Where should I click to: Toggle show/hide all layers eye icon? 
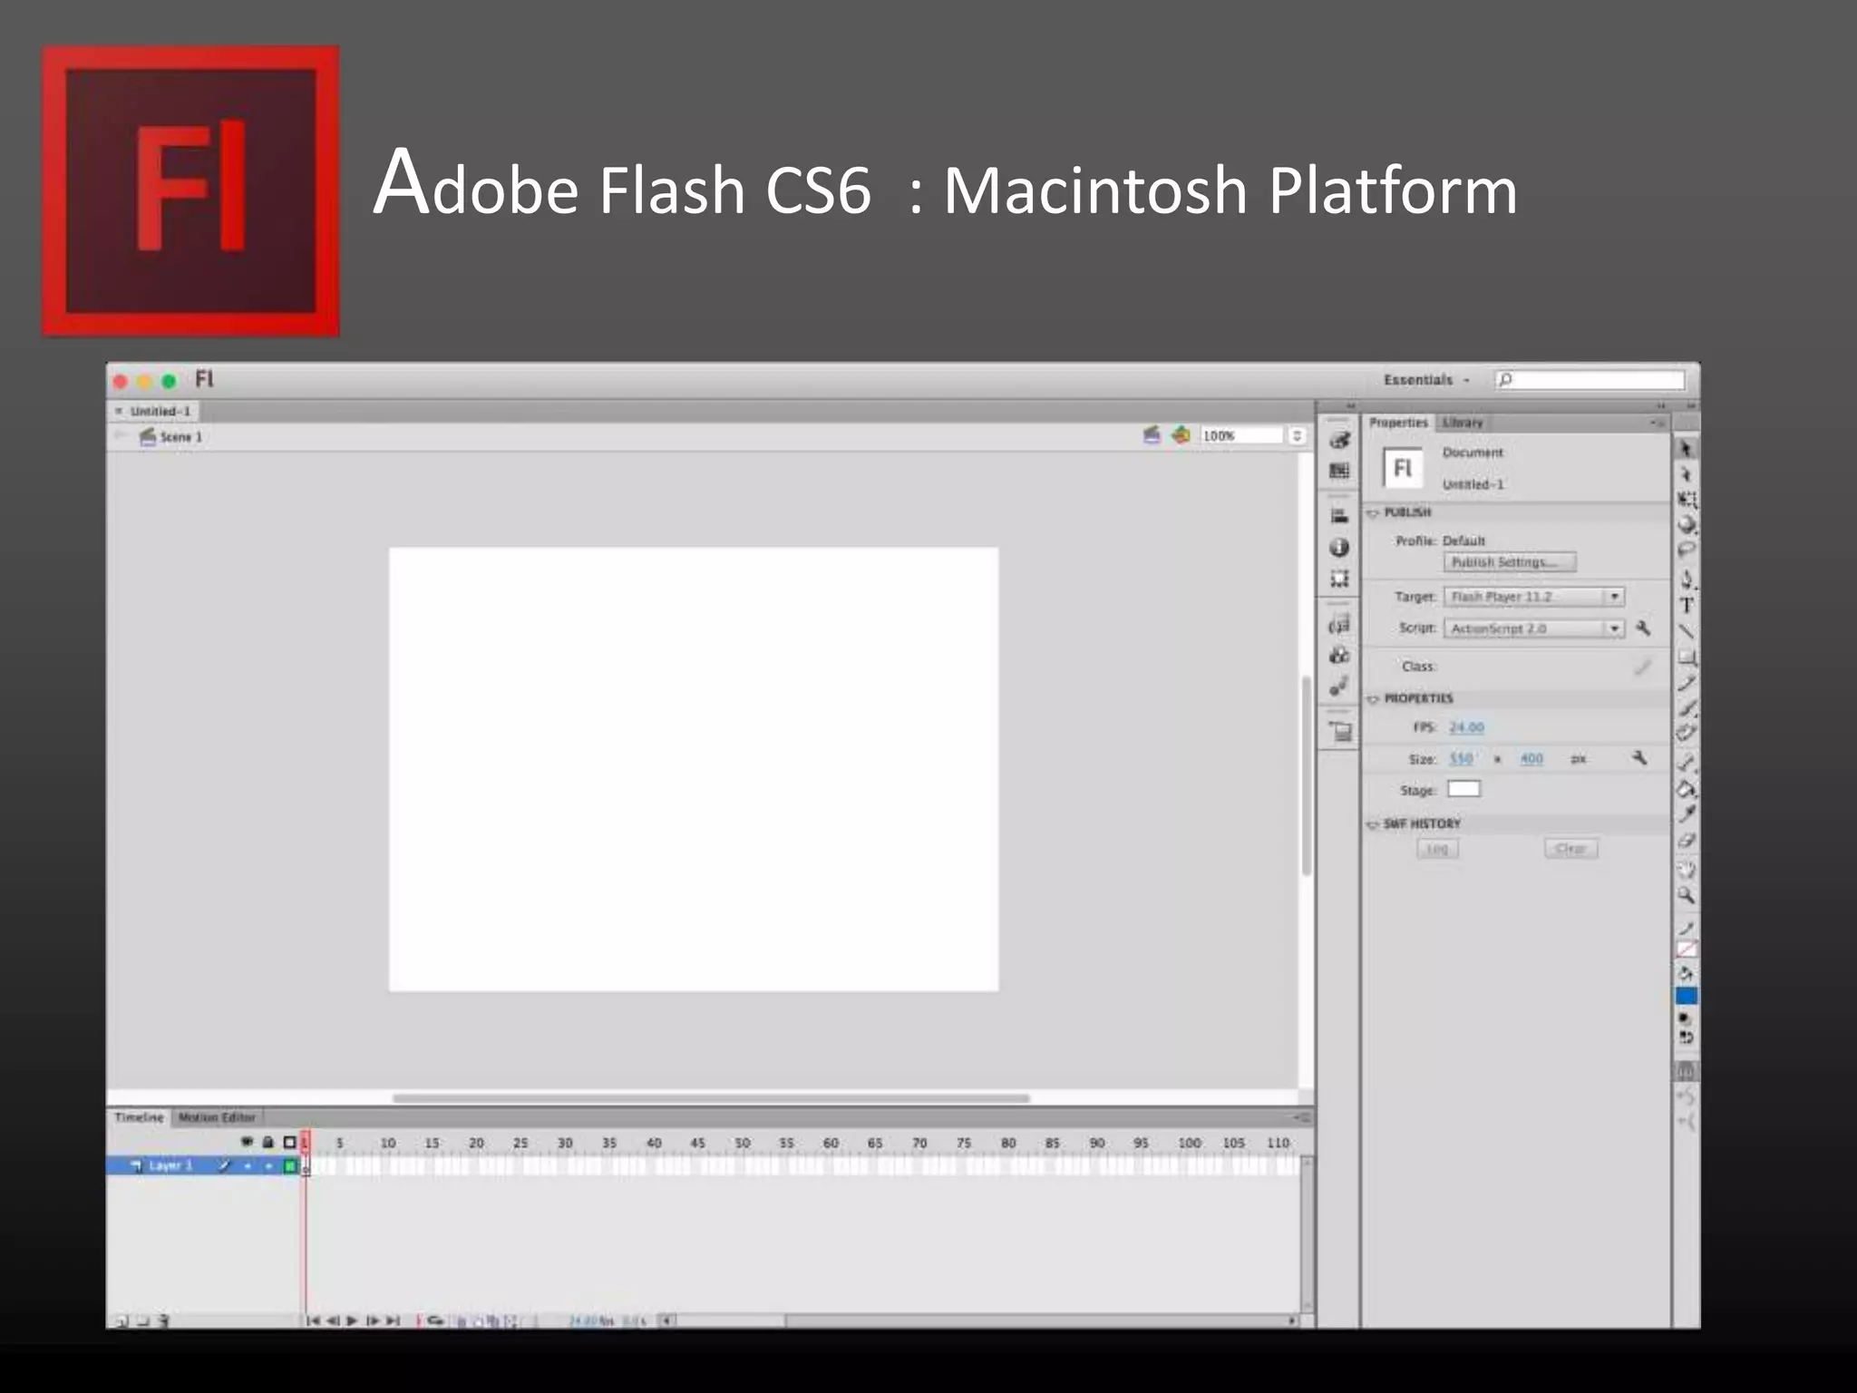247,1142
